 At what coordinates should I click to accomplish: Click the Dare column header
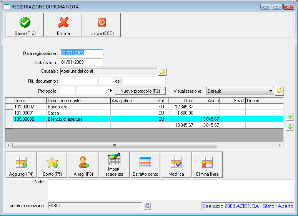(x=181, y=100)
